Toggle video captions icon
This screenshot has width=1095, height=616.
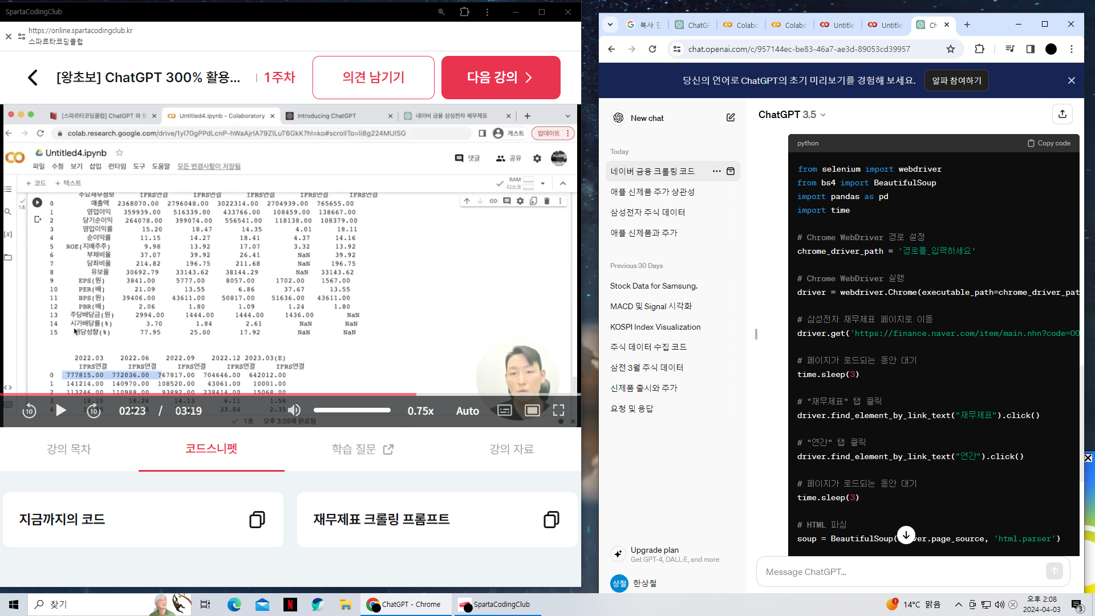coord(505,411)
